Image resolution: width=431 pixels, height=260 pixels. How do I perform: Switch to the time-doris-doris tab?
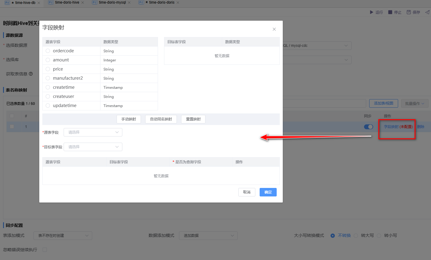161,2
